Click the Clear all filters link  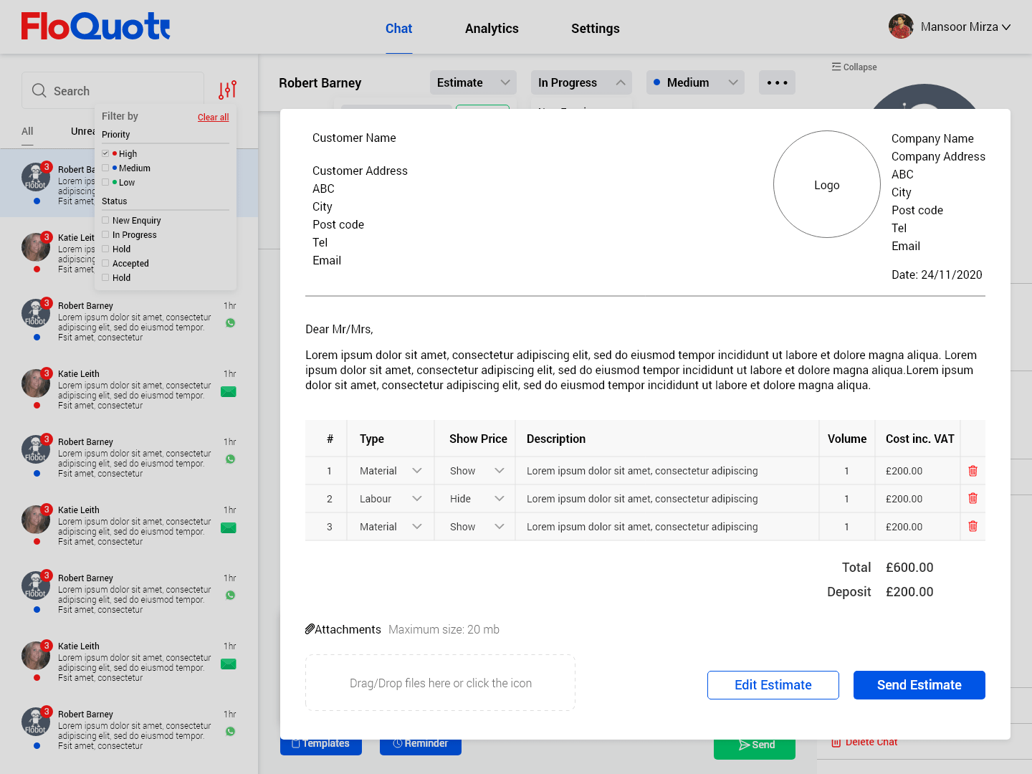pyautogui.click(x=214, y=118)
